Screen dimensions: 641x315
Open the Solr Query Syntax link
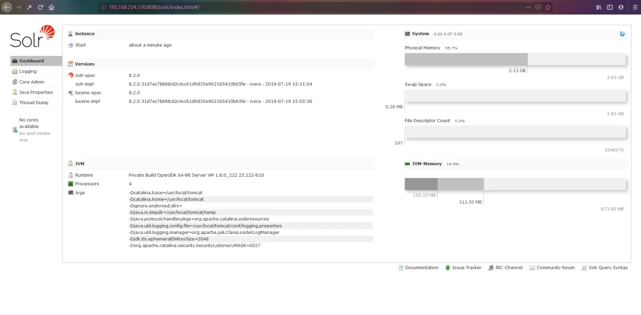coord(609,268)
